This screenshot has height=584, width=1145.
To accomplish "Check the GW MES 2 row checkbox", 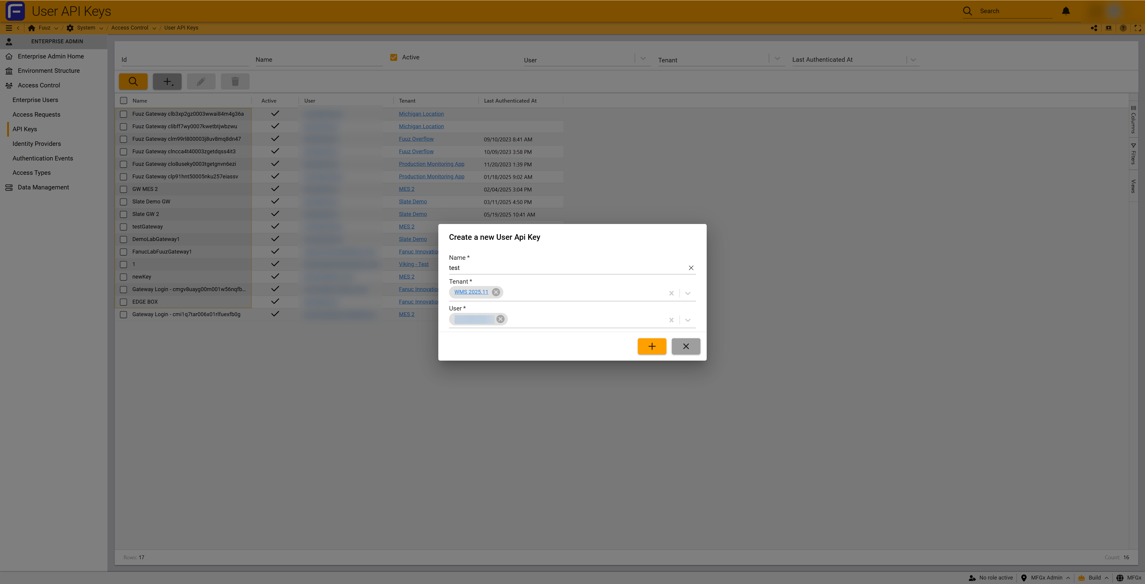I will point(123,189).
